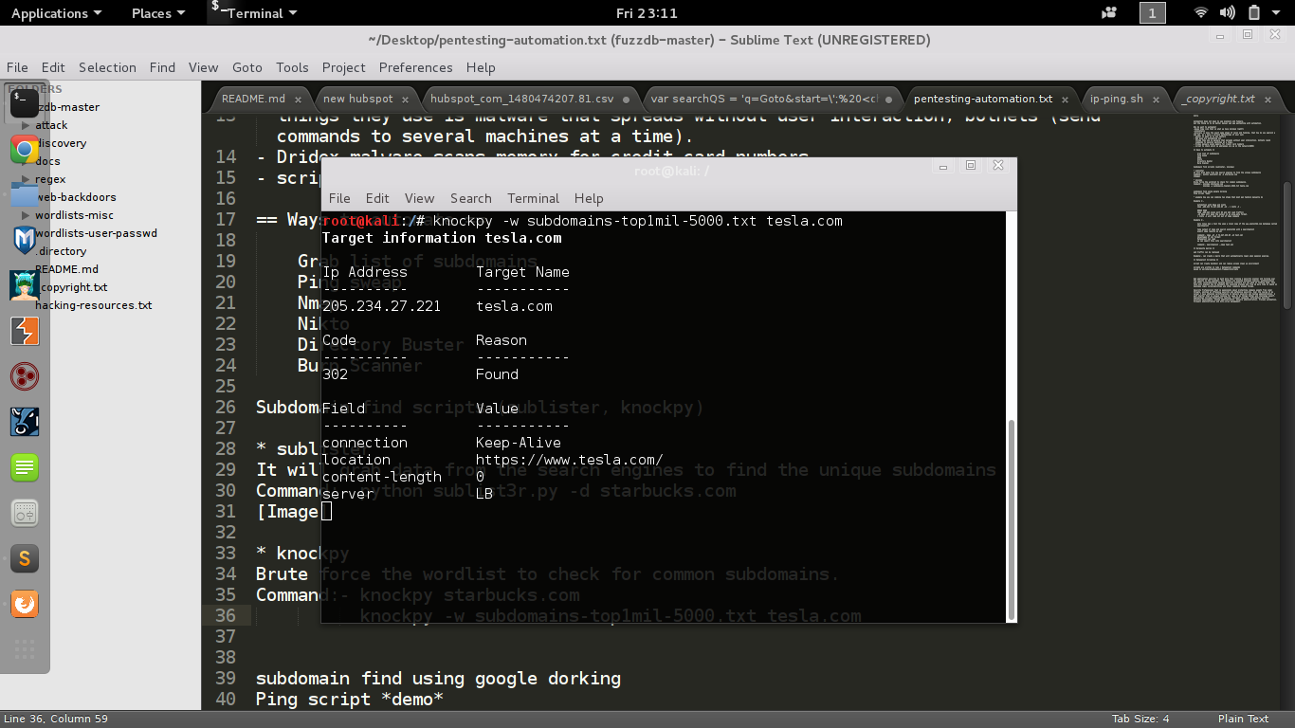Viewport: 1295px width, 728px height.
Task: Launch Sublime Text from the dock
Action: [x=25, y=558]
